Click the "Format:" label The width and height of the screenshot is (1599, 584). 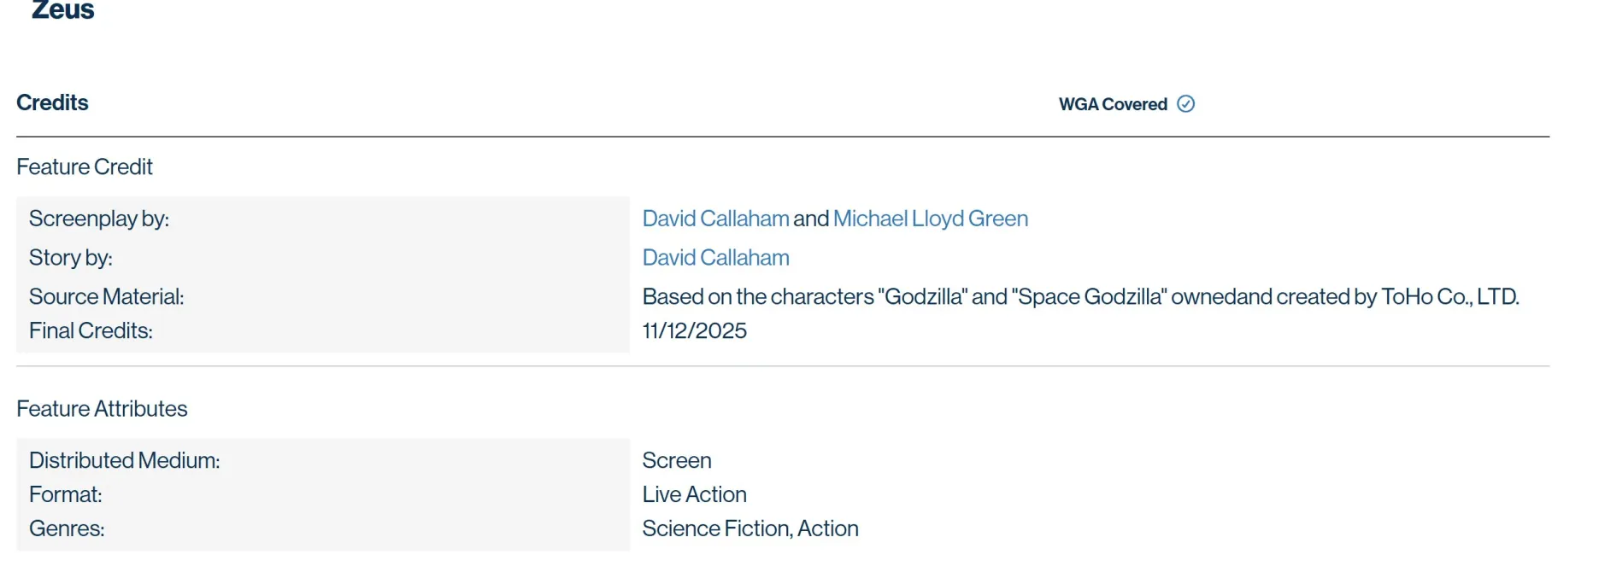click(x=65, y=494)
